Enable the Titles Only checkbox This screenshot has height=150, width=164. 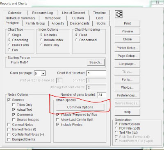pos(14,105)
